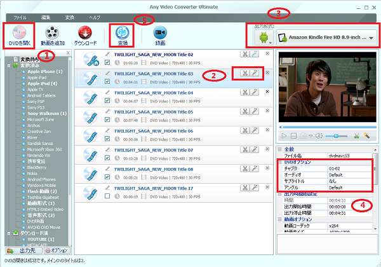381x267 pixels.
Task: Click the camera record (録画) icon
Action: pyautogui.click(x=160, y=32)
